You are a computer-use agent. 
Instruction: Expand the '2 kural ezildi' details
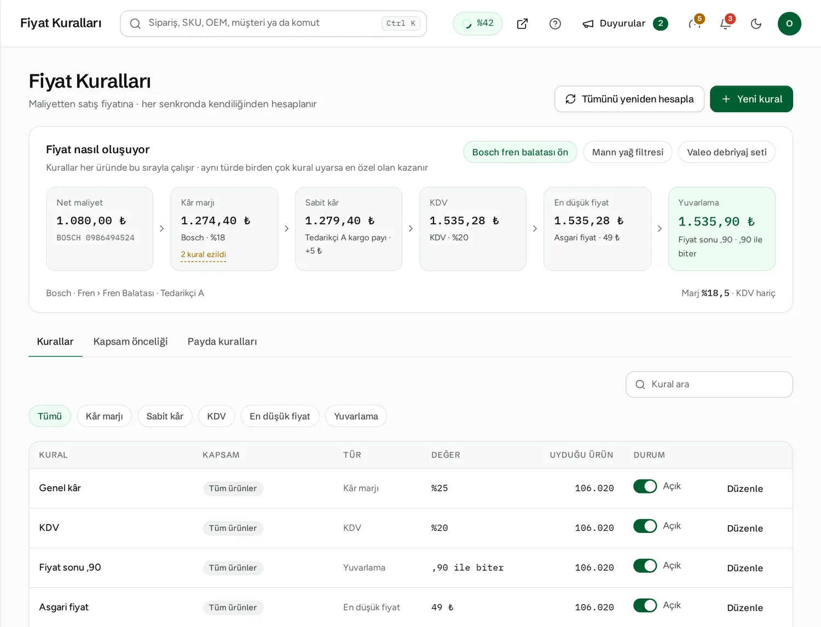(x=203, y=254)
